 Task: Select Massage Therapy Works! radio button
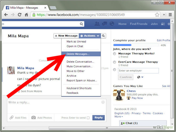[x=115, y=54]
